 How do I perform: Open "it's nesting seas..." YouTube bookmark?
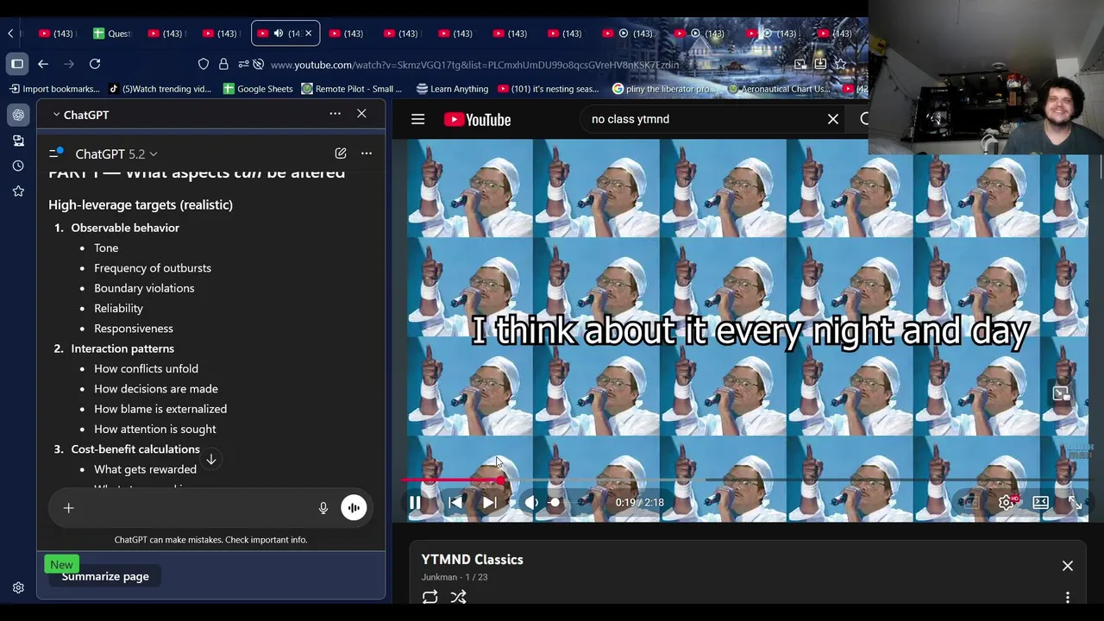coord(548,89)
